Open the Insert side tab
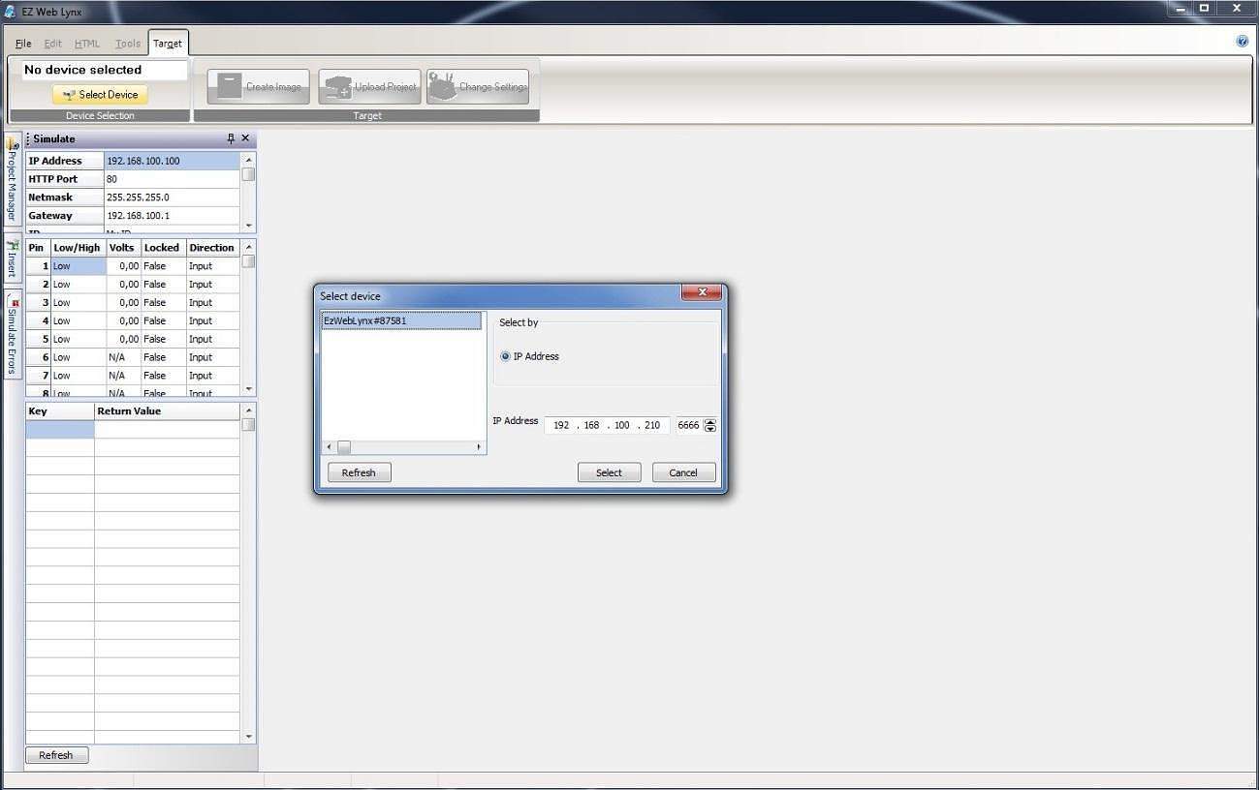 [13, 257]
